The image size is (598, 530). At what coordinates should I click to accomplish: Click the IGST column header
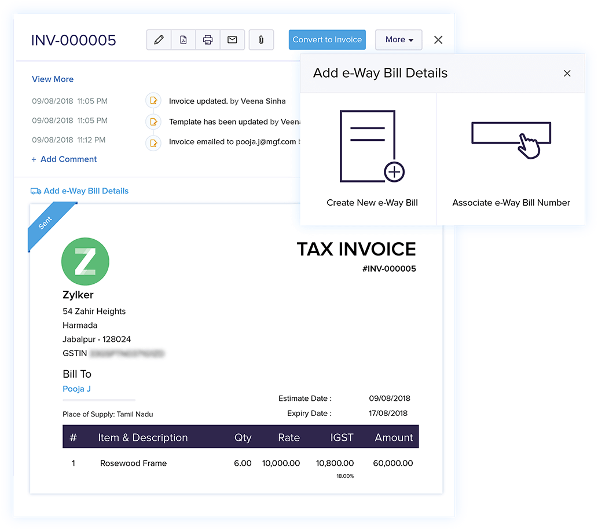342,437
